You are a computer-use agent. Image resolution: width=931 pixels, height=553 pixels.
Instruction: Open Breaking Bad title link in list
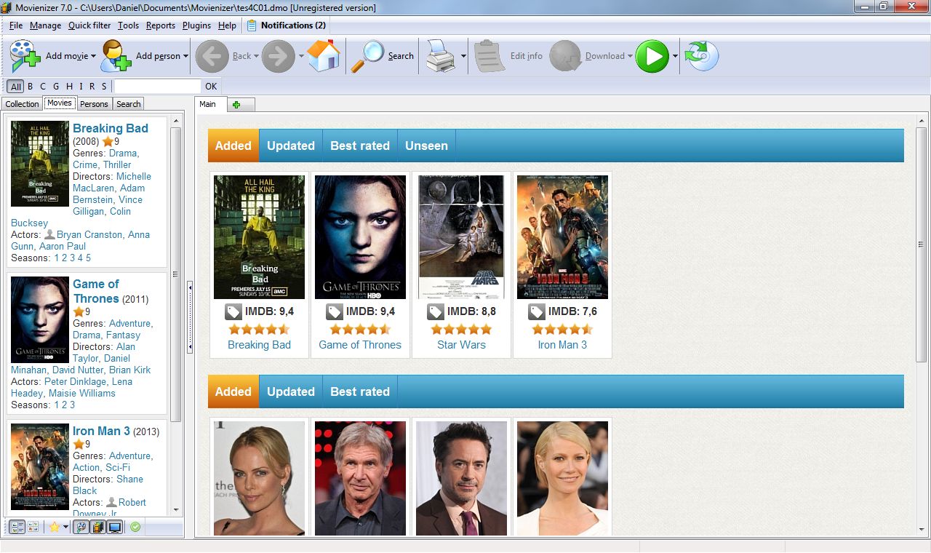coord(111,128)
